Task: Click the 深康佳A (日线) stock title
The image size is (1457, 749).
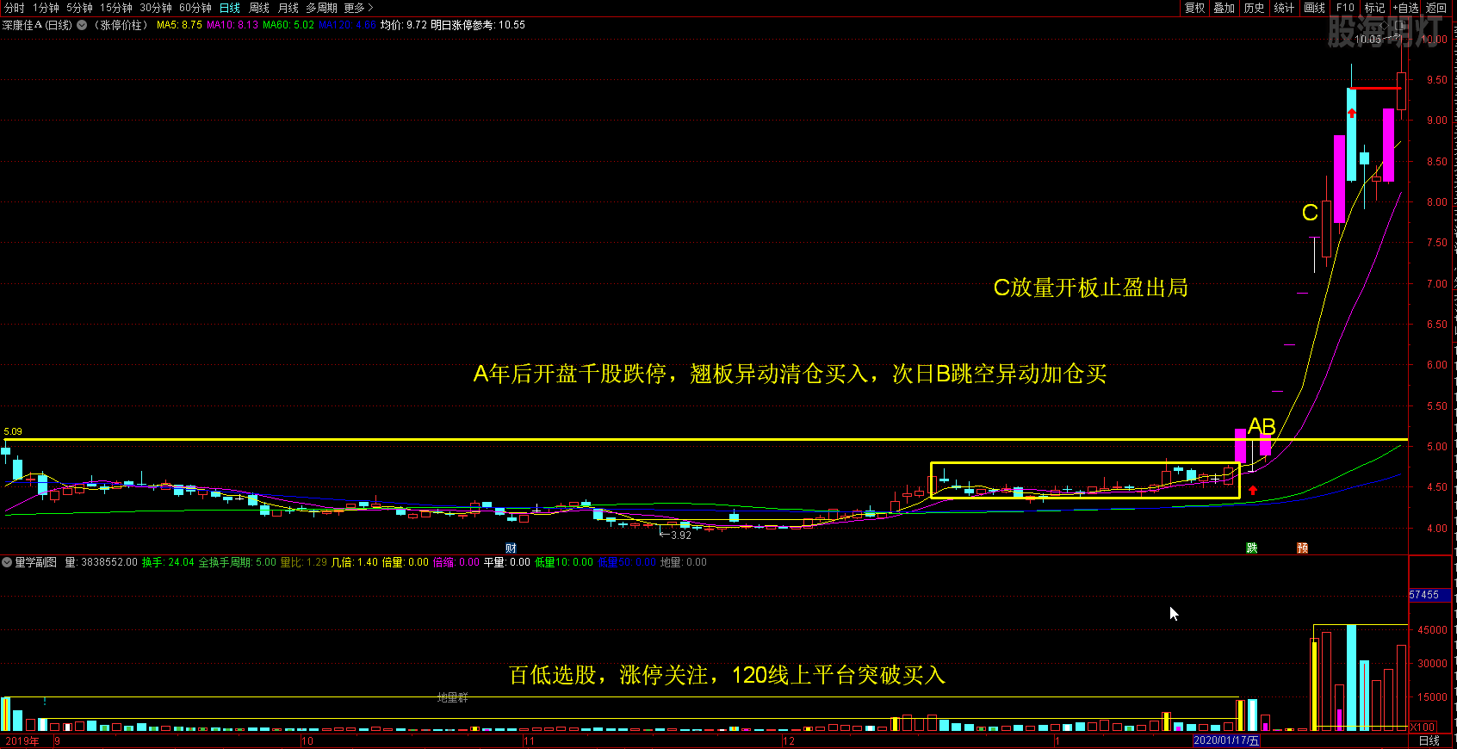Action: coord(38,25)
